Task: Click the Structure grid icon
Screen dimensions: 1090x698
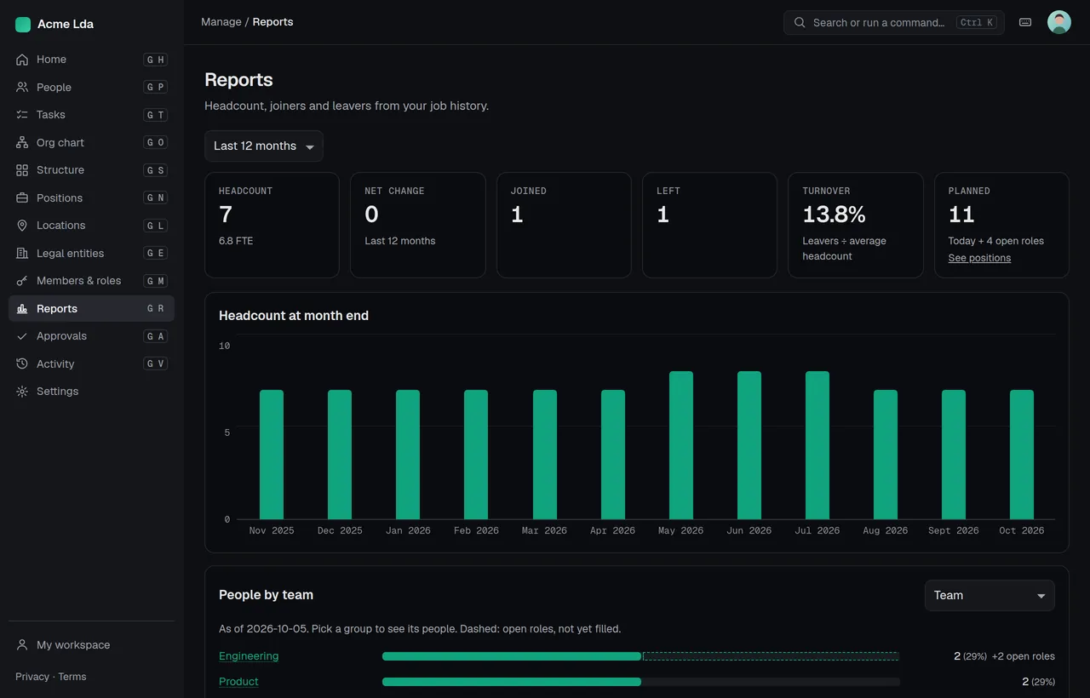Action: 22,170
